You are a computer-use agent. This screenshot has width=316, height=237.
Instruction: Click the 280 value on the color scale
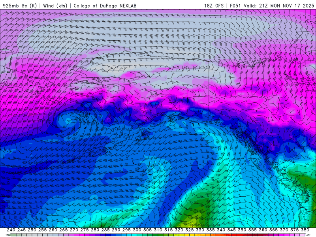95,230
